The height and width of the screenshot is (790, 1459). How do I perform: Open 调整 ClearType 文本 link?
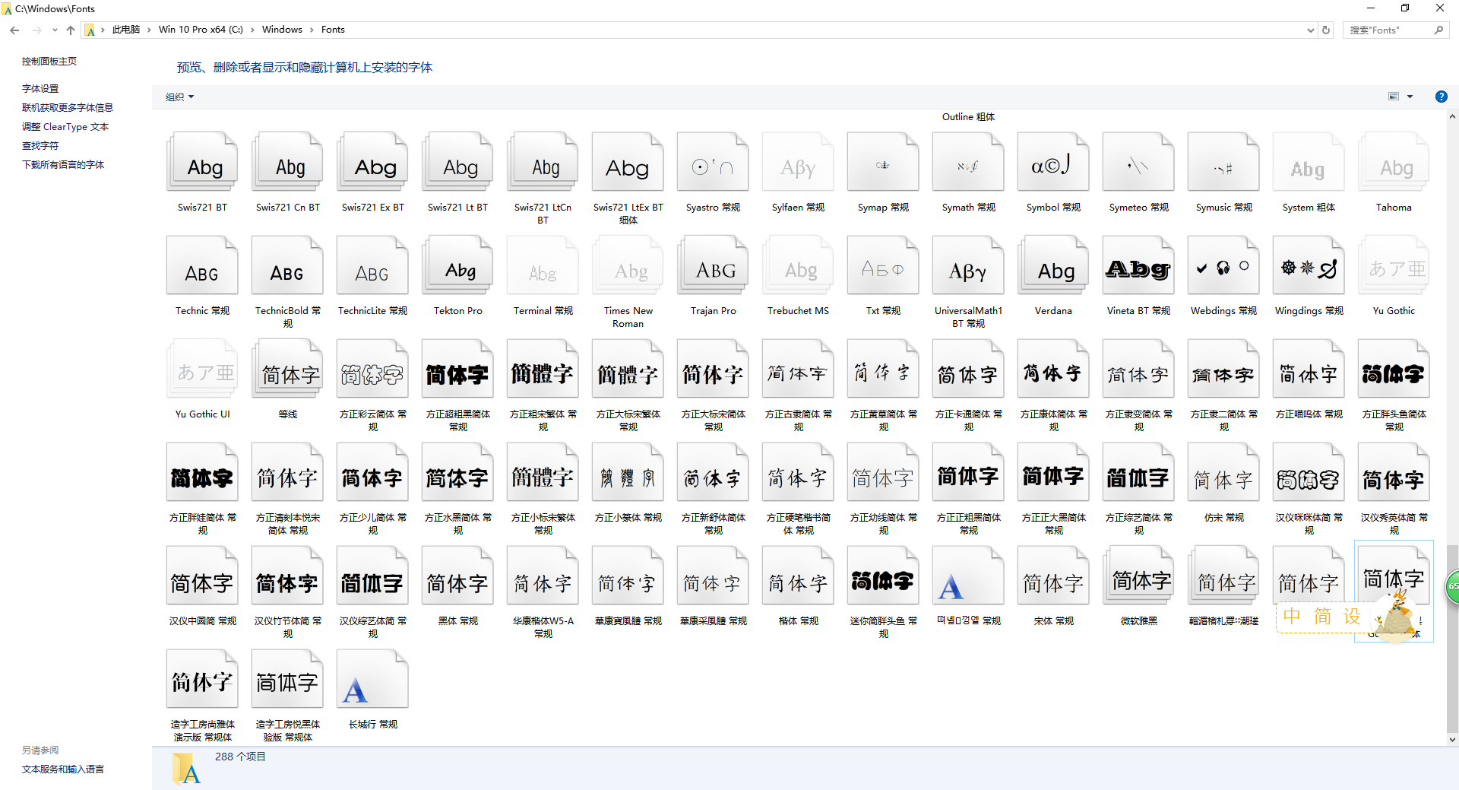pyautogui.click(x=65, y=127)
